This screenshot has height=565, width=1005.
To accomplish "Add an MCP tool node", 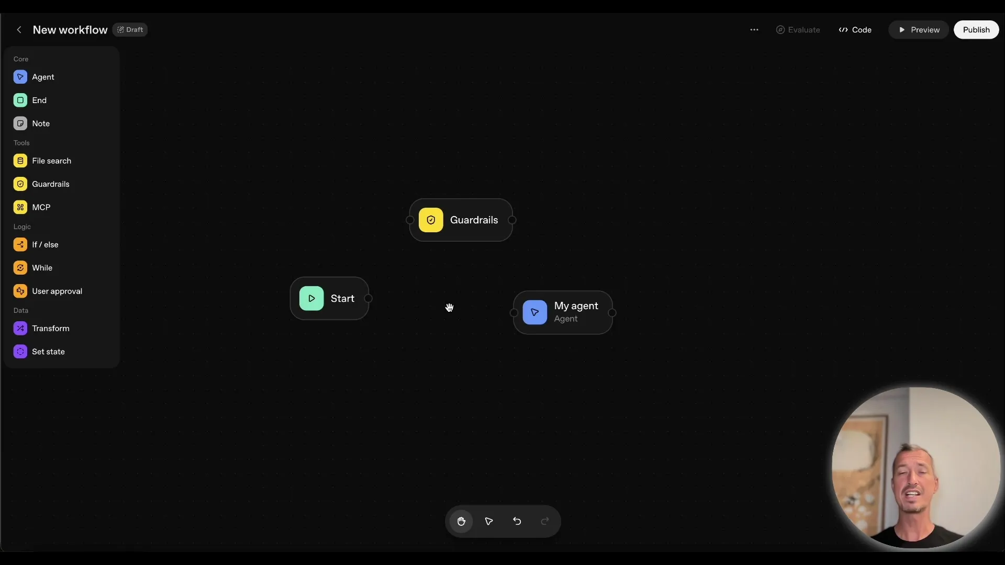I will [41, 207].
